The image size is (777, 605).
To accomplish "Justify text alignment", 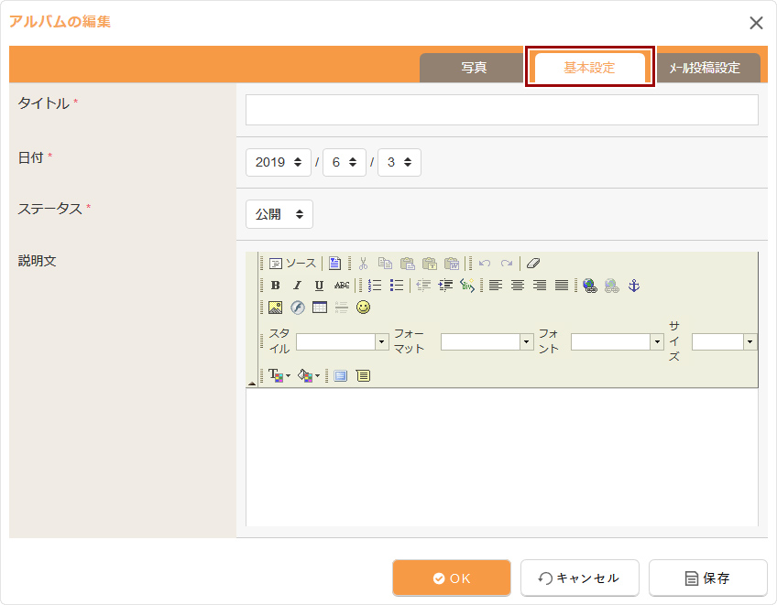I will pyautogui.click(x=562, y=286).
